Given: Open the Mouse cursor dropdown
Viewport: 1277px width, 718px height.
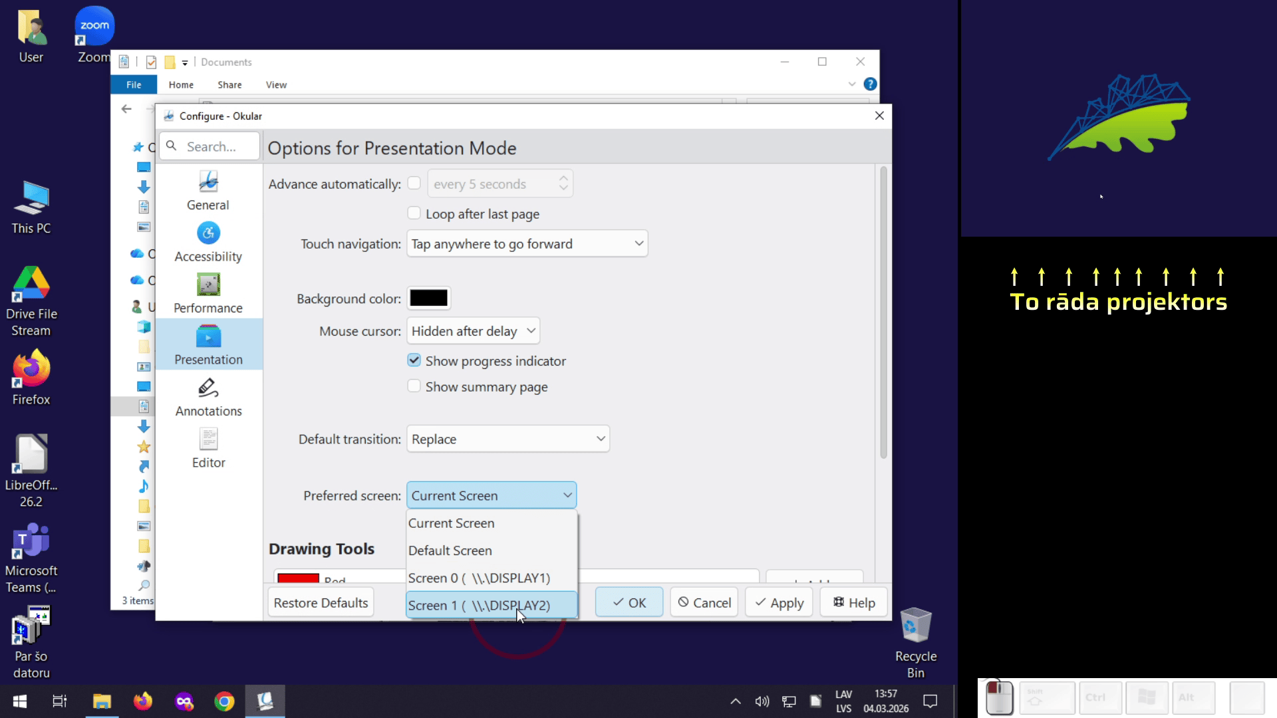Looking at the screenshot, I should [x=473, y=331].
